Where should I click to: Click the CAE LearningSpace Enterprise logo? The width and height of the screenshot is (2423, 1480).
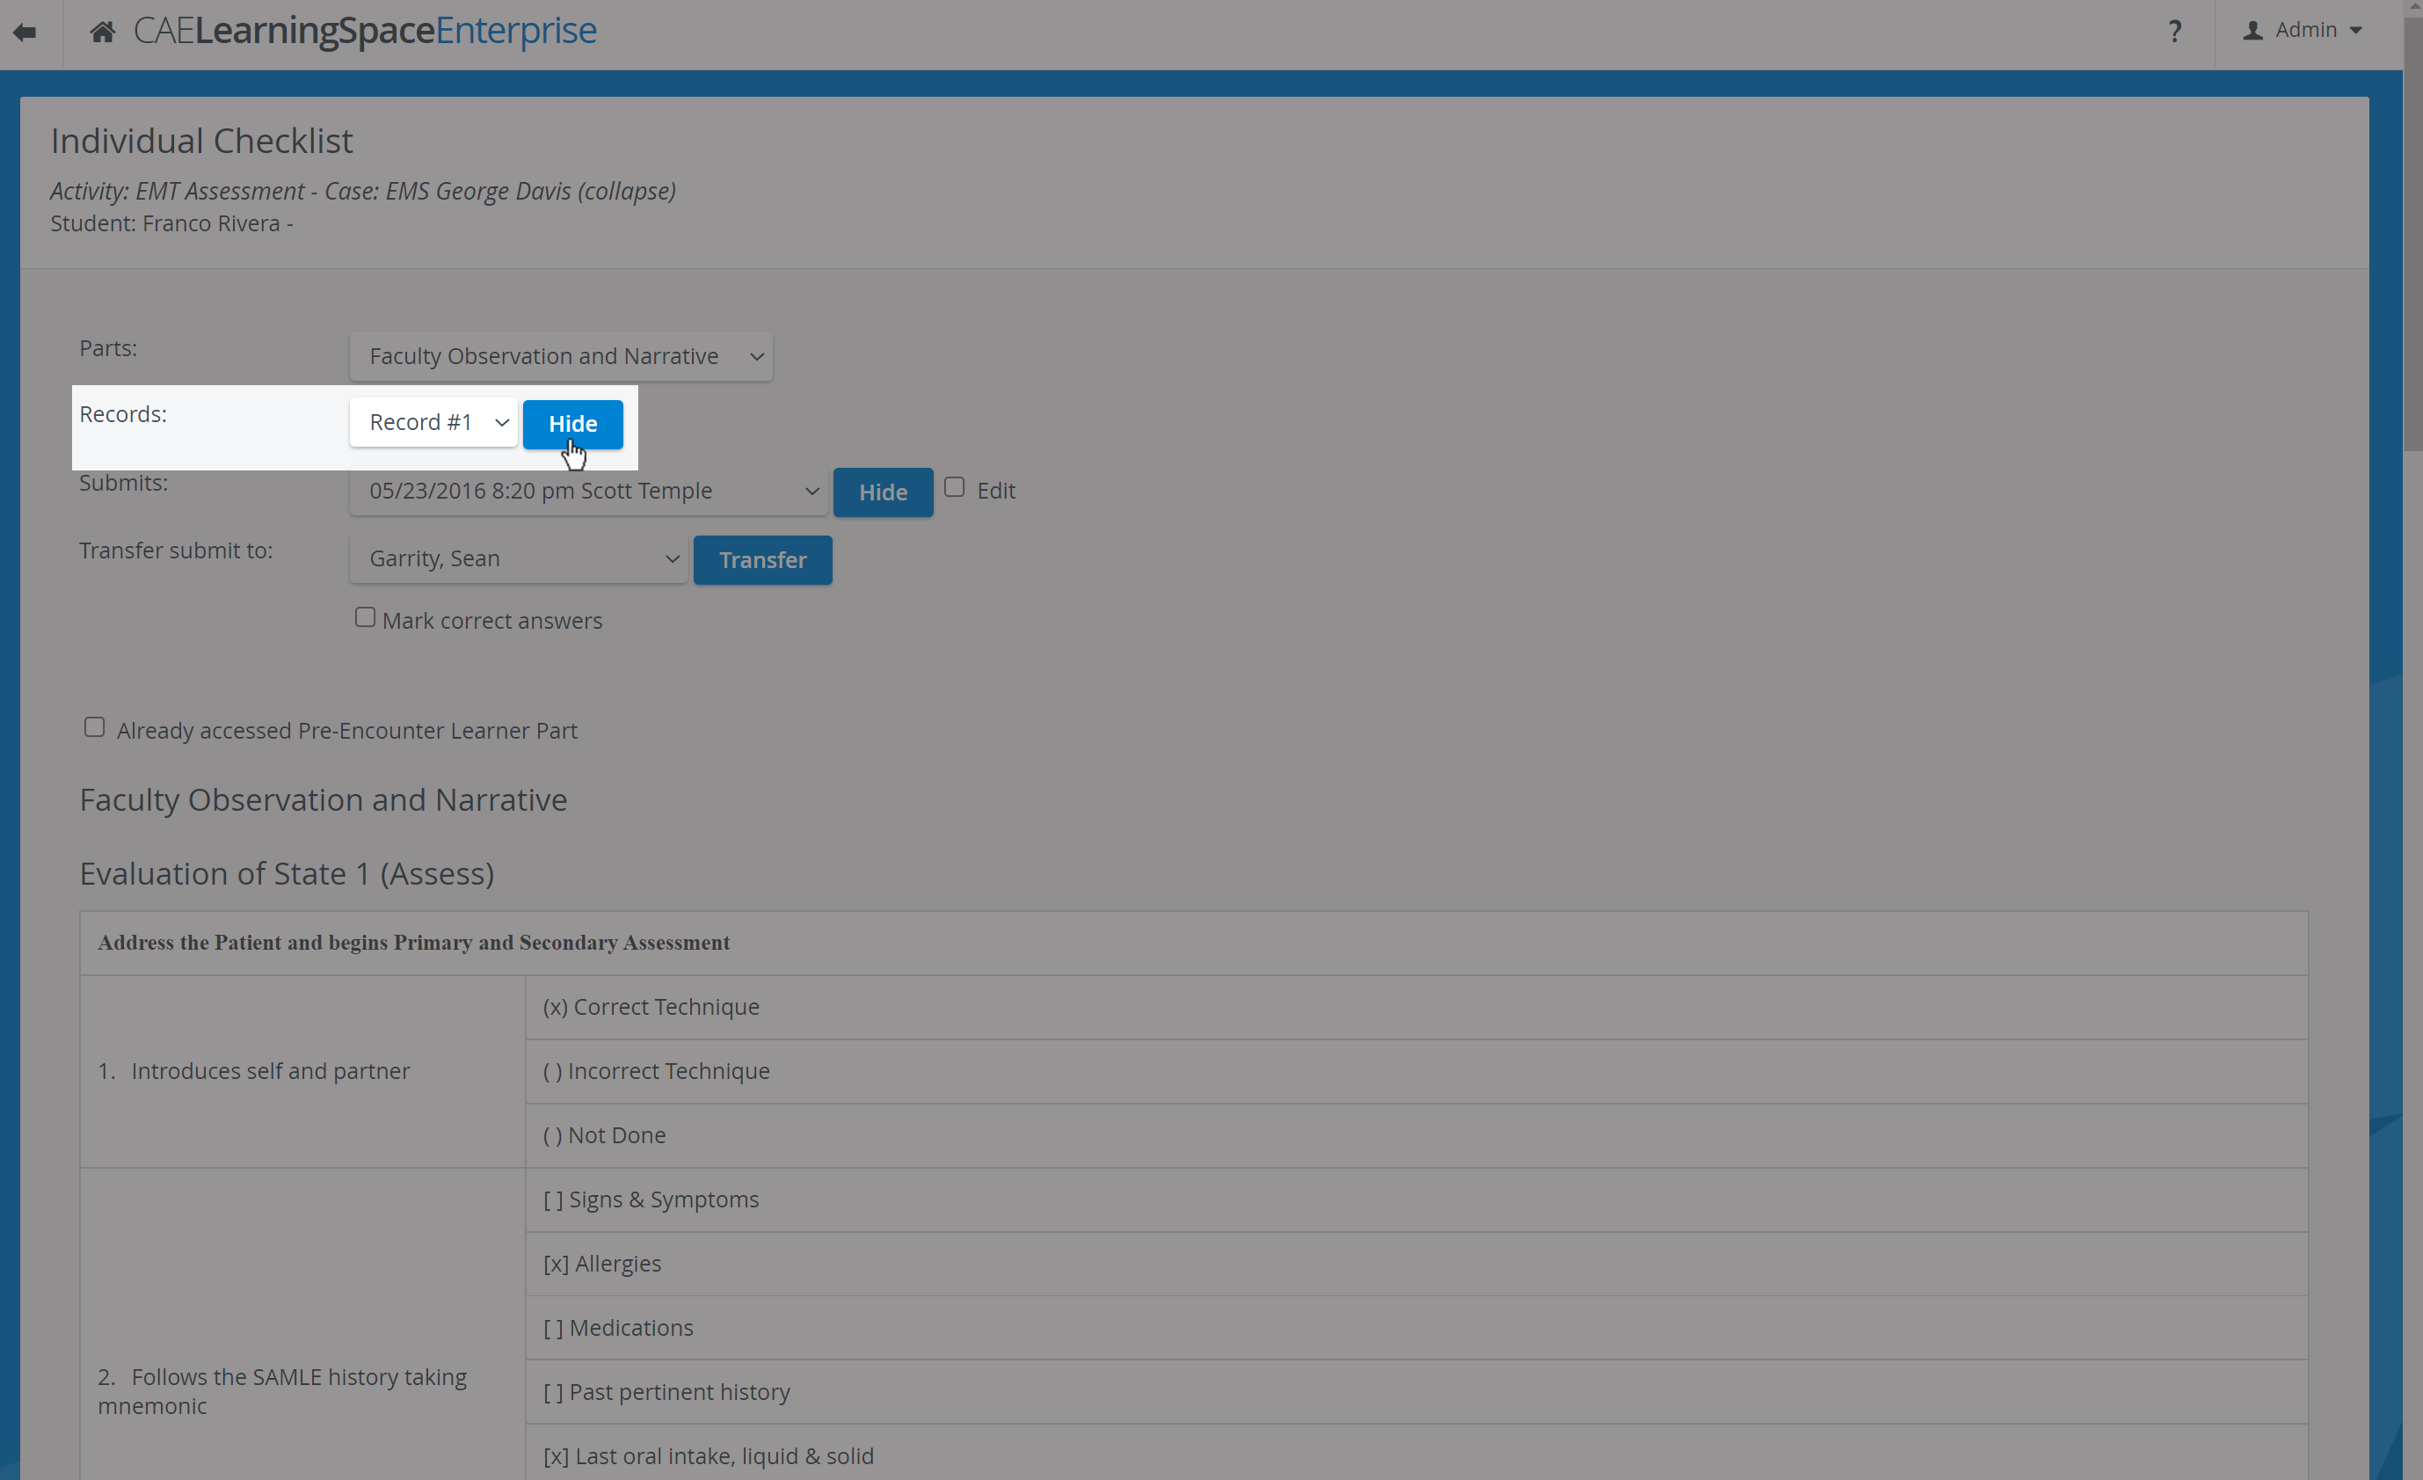(365, 31)
